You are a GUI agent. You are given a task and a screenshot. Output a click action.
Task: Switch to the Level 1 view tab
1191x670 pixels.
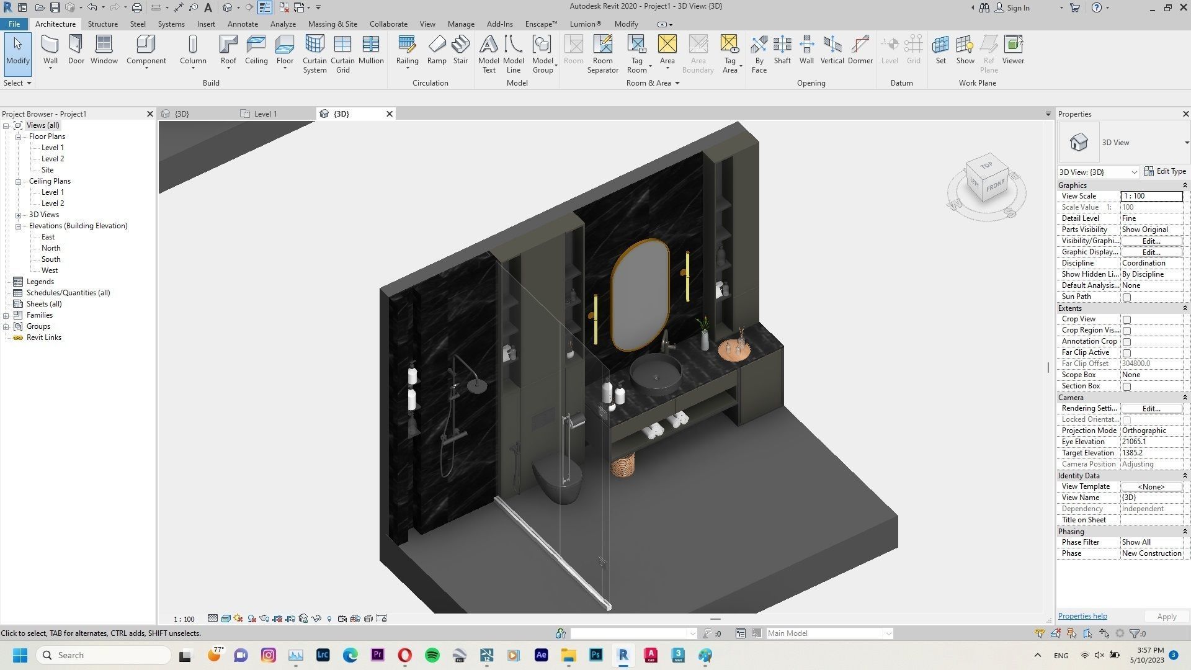click(265, 114)
